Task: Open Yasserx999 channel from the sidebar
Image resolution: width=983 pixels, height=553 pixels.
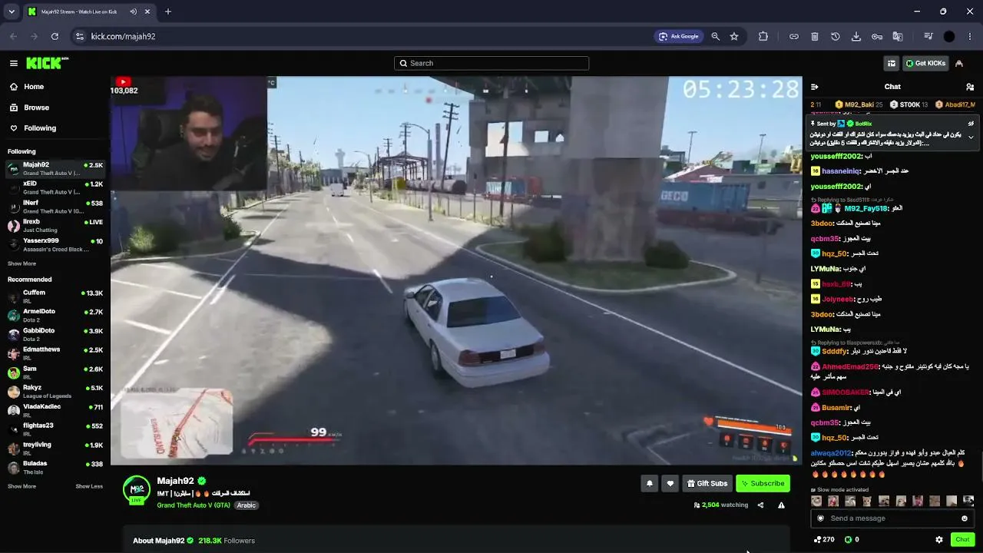Action: (54, 245)
